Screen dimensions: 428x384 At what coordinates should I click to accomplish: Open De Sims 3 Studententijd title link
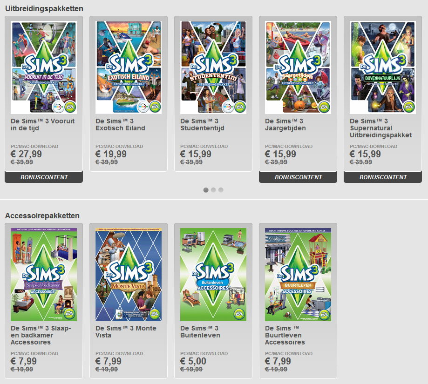[202, 125]
